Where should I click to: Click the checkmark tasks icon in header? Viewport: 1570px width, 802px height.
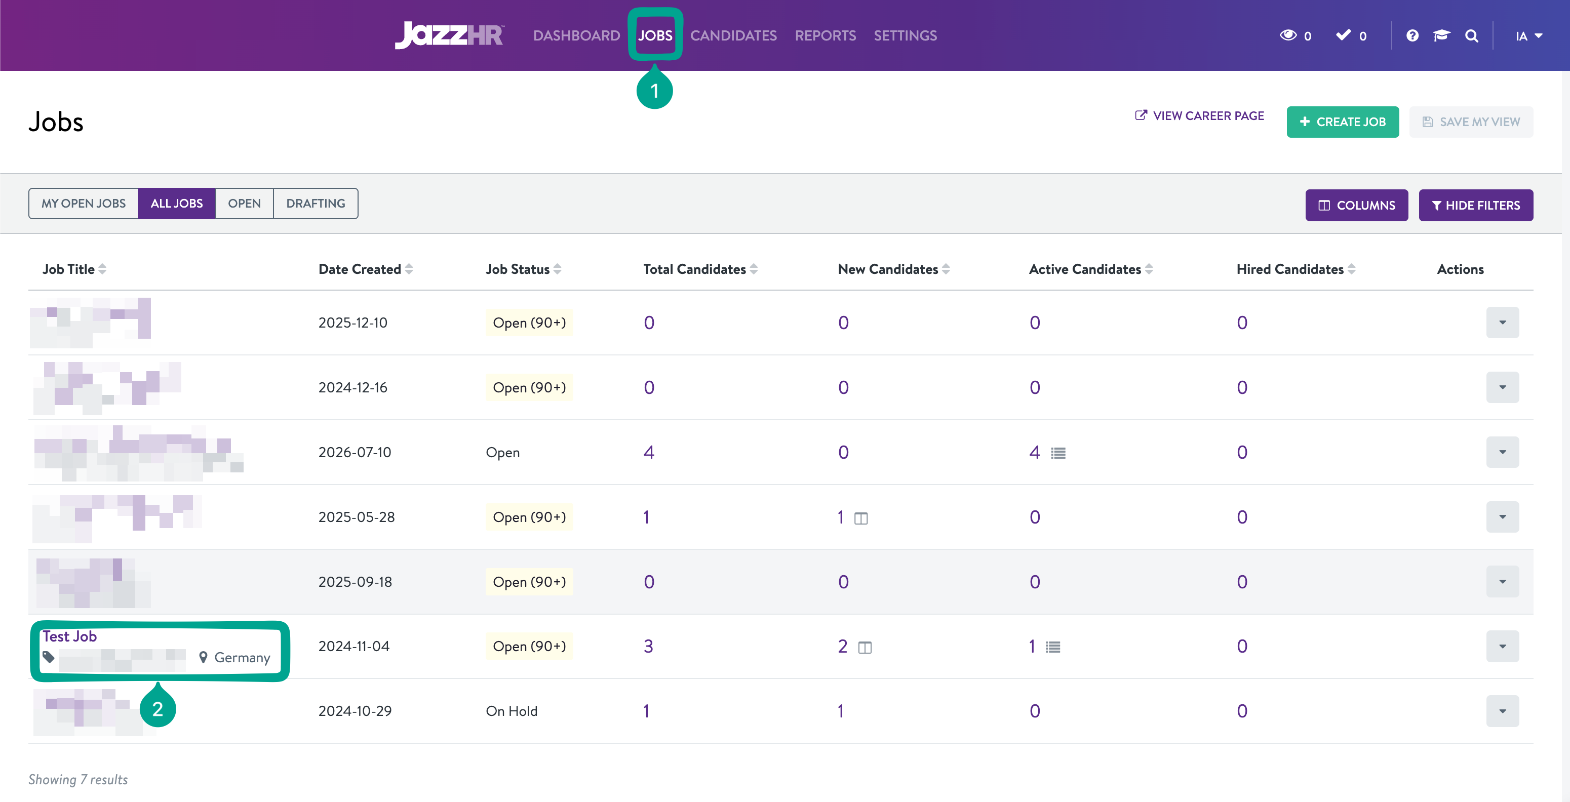pos(1343,35)
